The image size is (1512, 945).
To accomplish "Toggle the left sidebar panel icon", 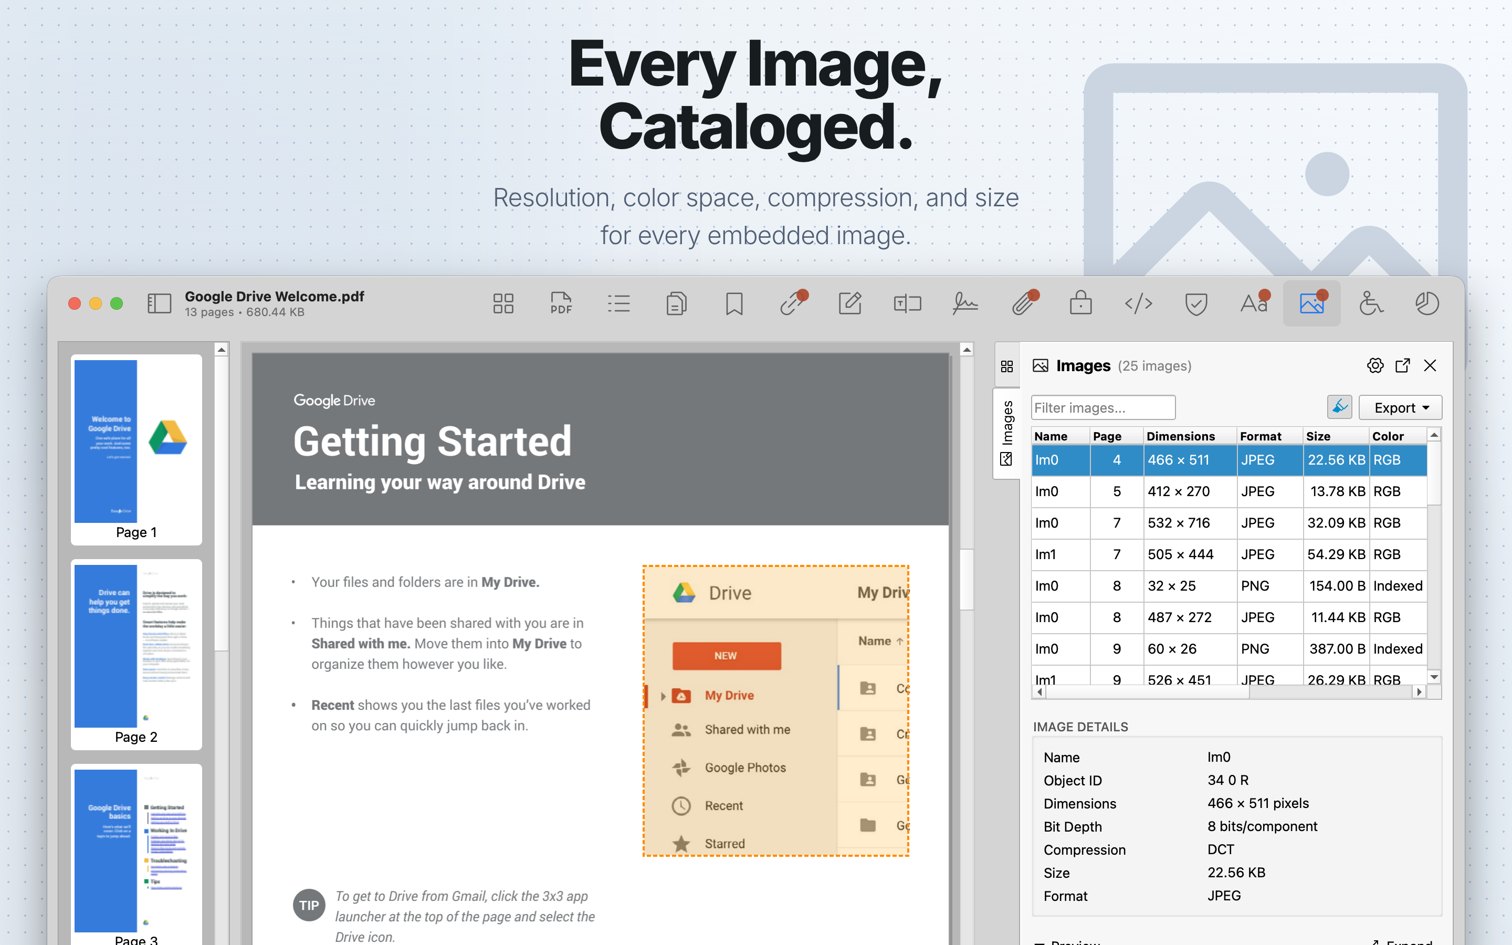I will [x=159, y=304].
